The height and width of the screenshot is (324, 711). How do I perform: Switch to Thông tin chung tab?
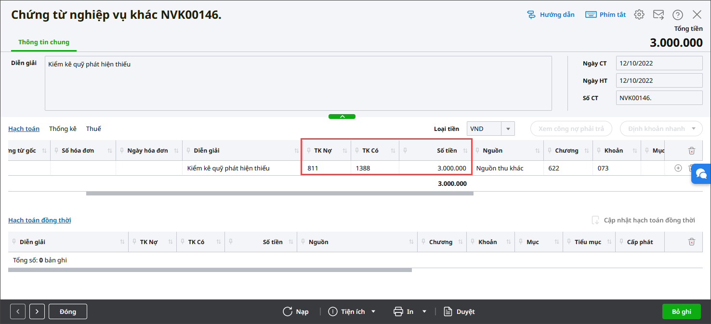pos(44,42)
